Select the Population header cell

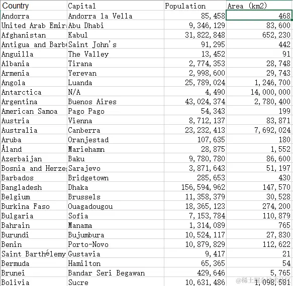pos(195,6)
